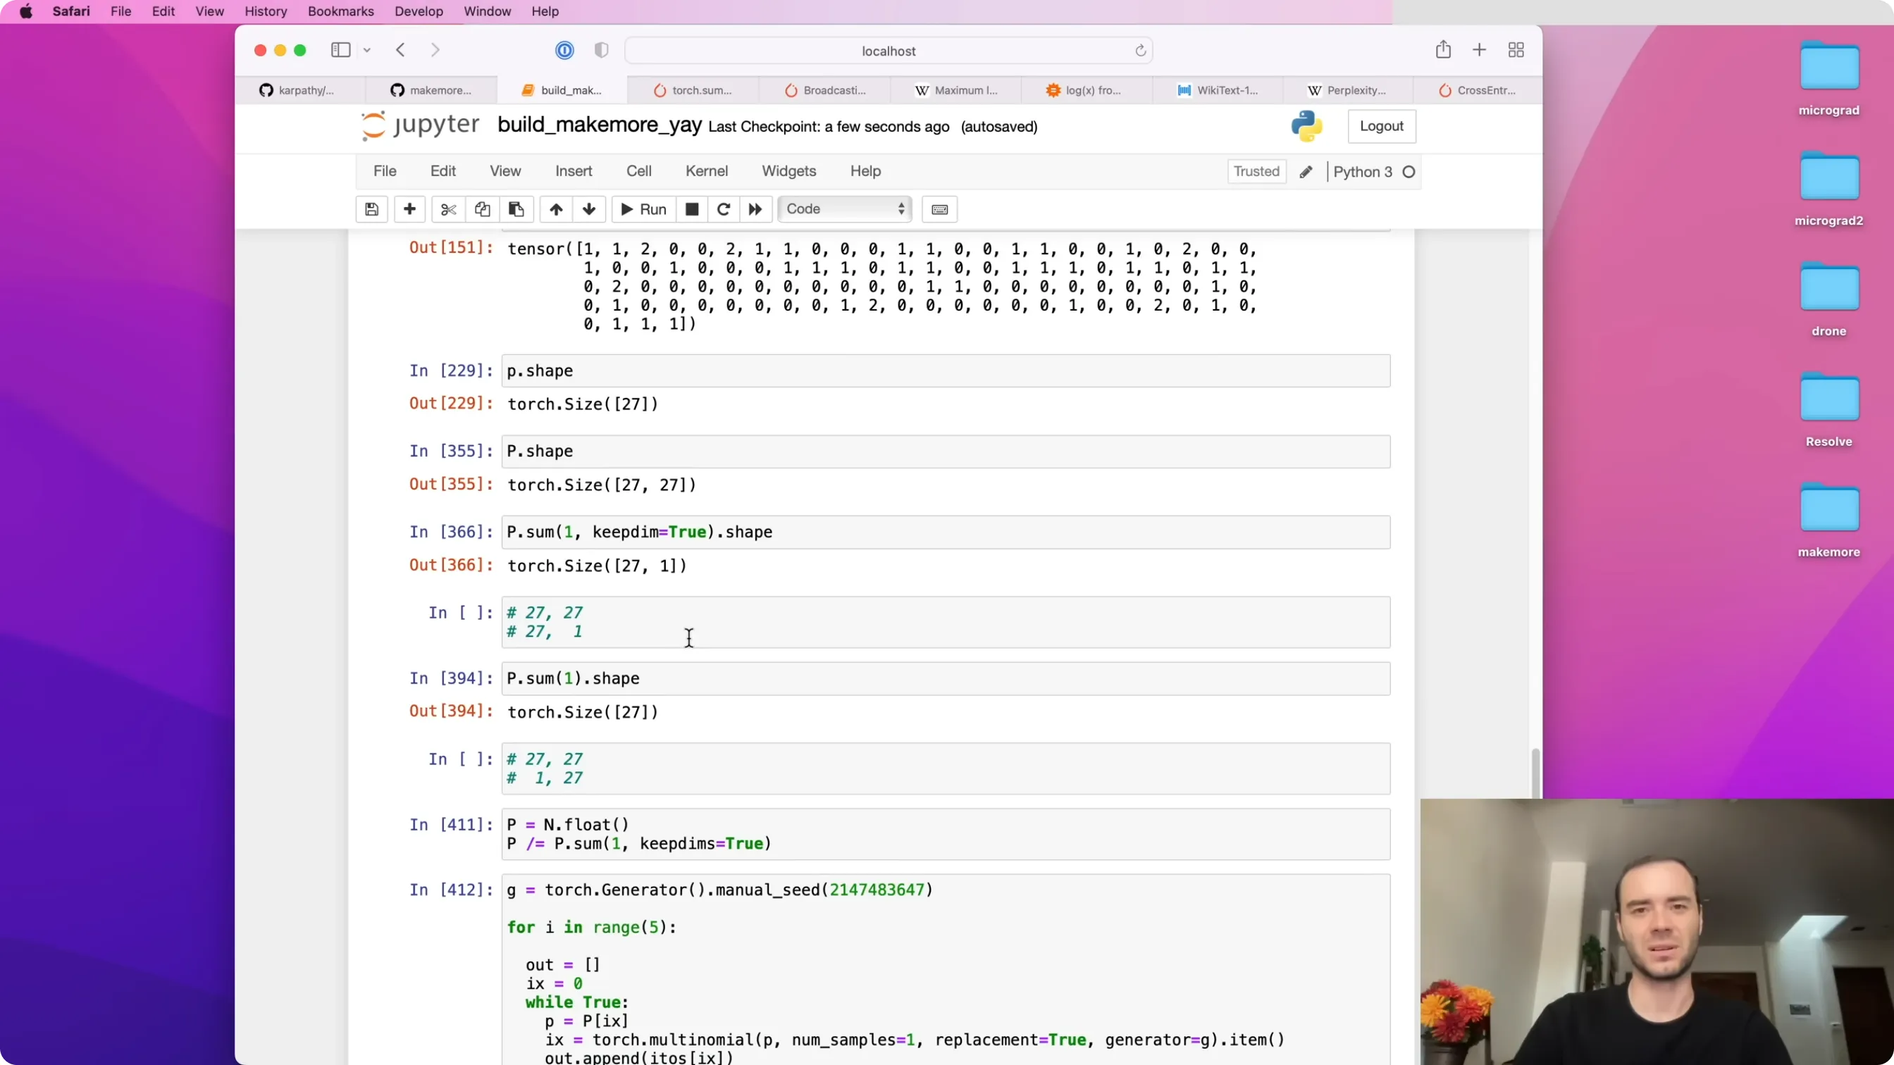1894x1065 pixels.
Task: Go back with the Safari back arrow
Action: point(401,50)
